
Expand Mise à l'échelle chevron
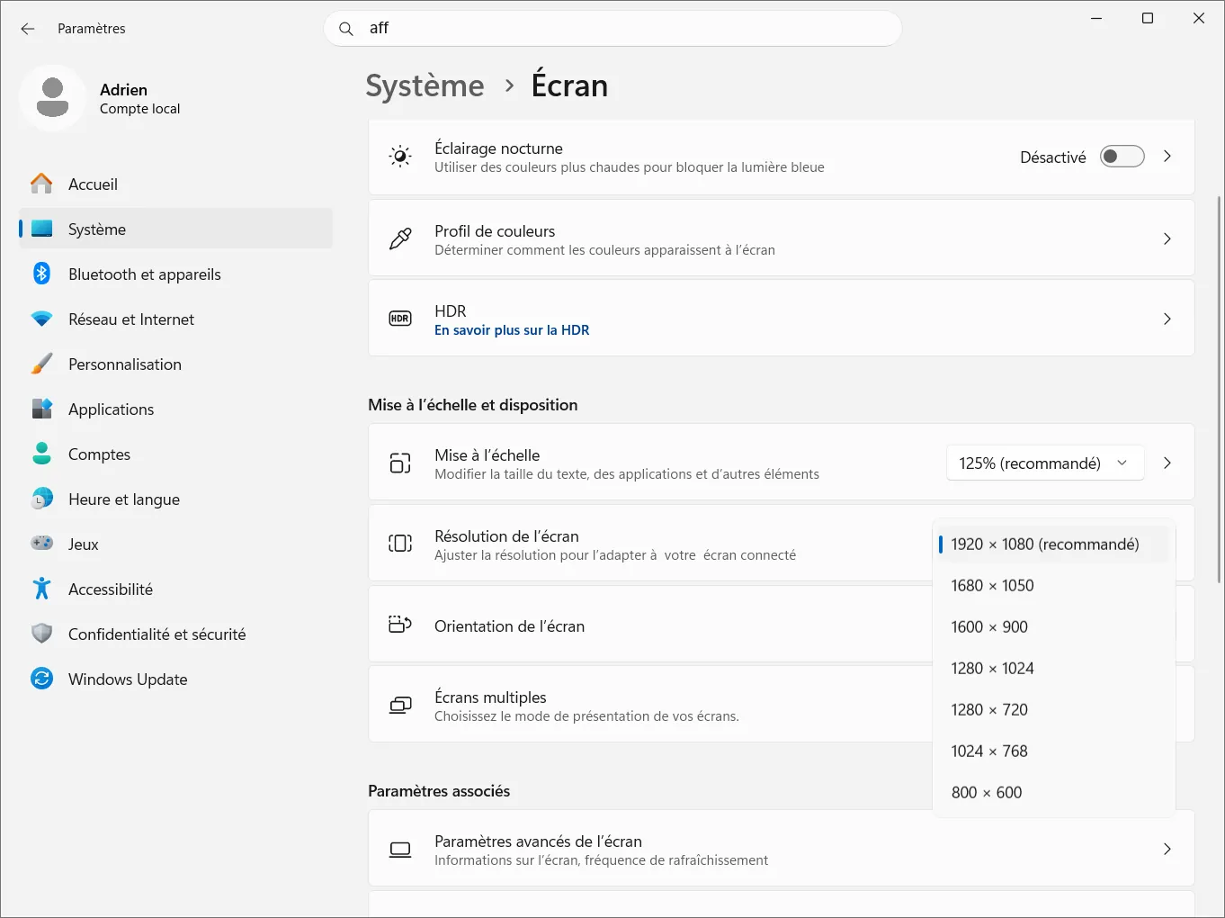[1167, 463]
